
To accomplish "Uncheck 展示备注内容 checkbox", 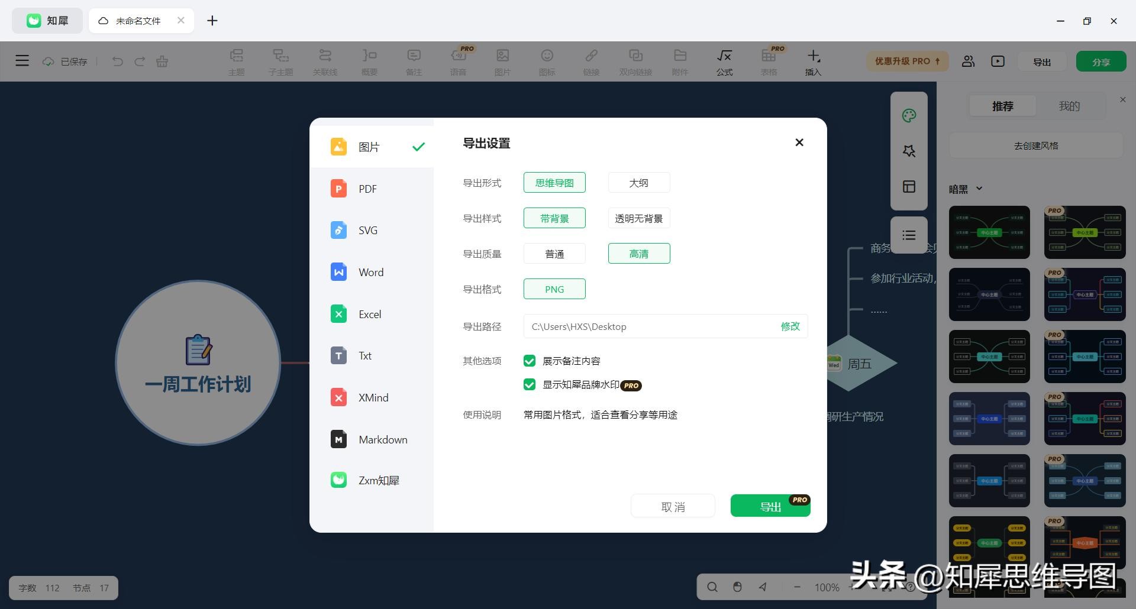I will pos(530,361).
